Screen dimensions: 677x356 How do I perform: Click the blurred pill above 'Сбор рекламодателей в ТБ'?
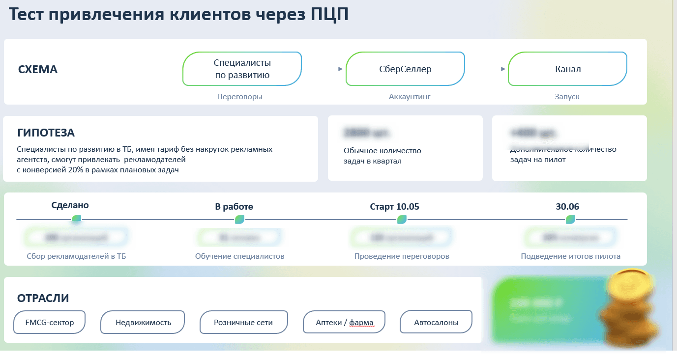76,238
